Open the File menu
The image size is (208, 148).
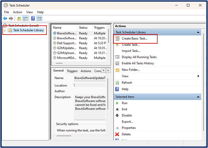(6, 12)
